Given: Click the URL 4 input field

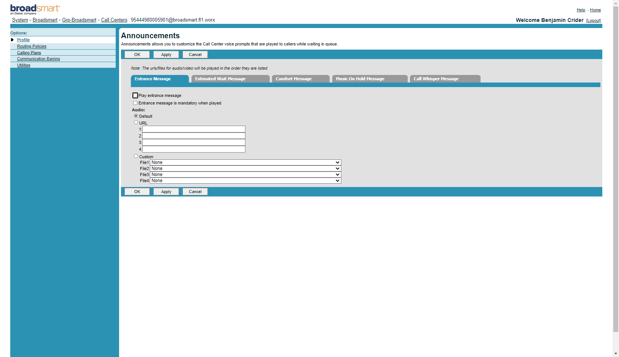Looking at the screenshot, I should 194,149.
